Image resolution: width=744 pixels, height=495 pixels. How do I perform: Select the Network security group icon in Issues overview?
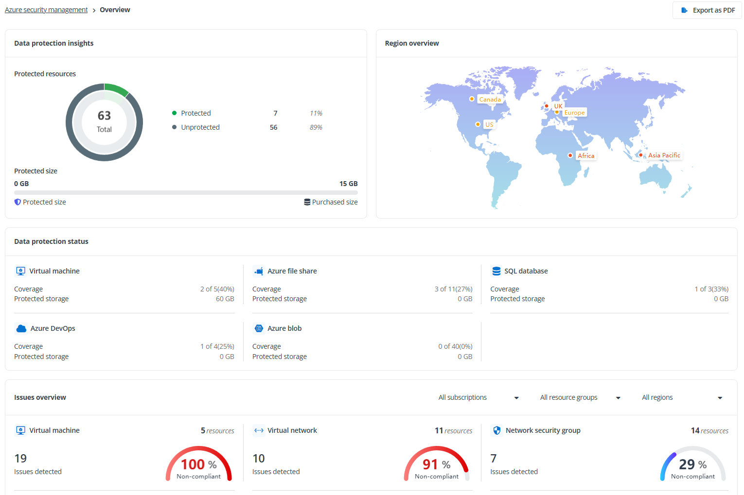497,430
